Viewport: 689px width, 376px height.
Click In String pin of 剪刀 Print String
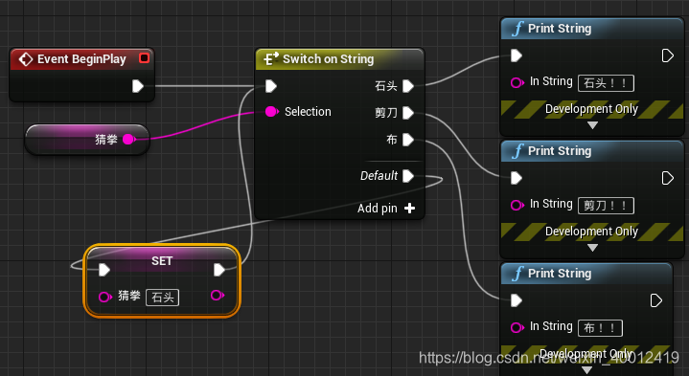517,205
